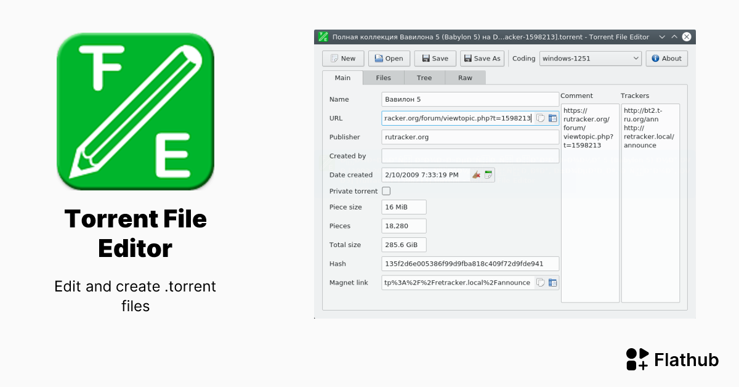Open the calendar date picker

click(488, 174)
